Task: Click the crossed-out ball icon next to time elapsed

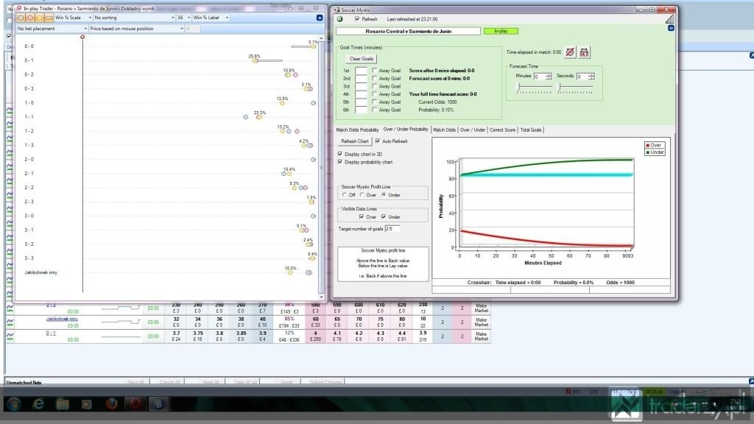Action: pos(570,52)
